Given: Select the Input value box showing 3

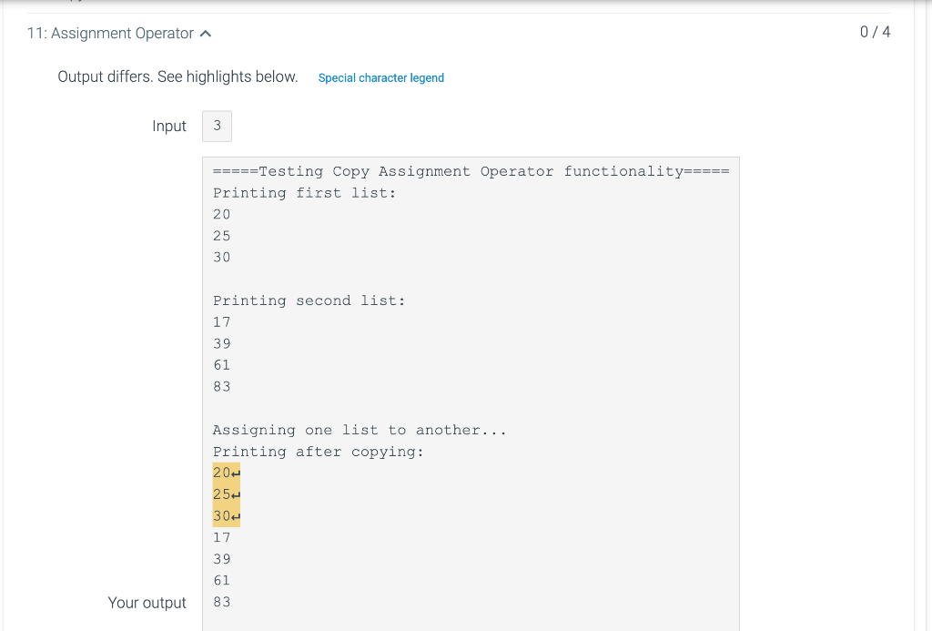Looking at the screenshot, I should click(x=217, y=126).
